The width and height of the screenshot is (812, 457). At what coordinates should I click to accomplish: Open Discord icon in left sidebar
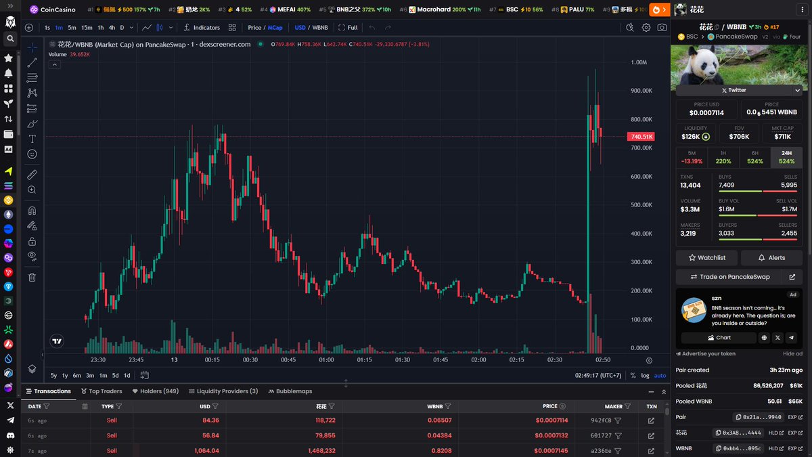[x=9, y=435]
